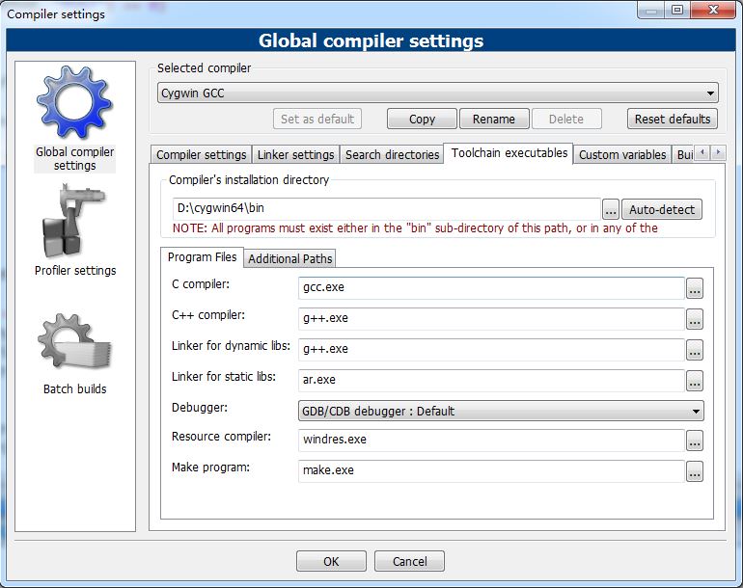This screenshot has height=588, width=743.
Task: Open Profiler settings caliper icon
Action: [x=73, y=221]
